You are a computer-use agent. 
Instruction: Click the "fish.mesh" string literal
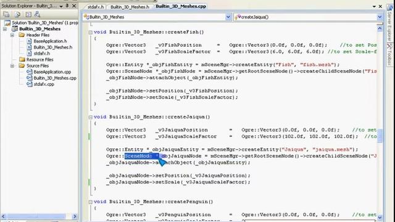coord(317,65)
